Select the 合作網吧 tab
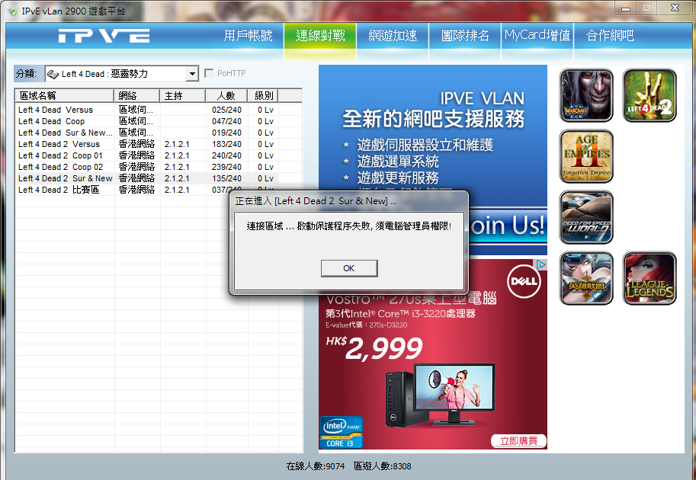 610,36
